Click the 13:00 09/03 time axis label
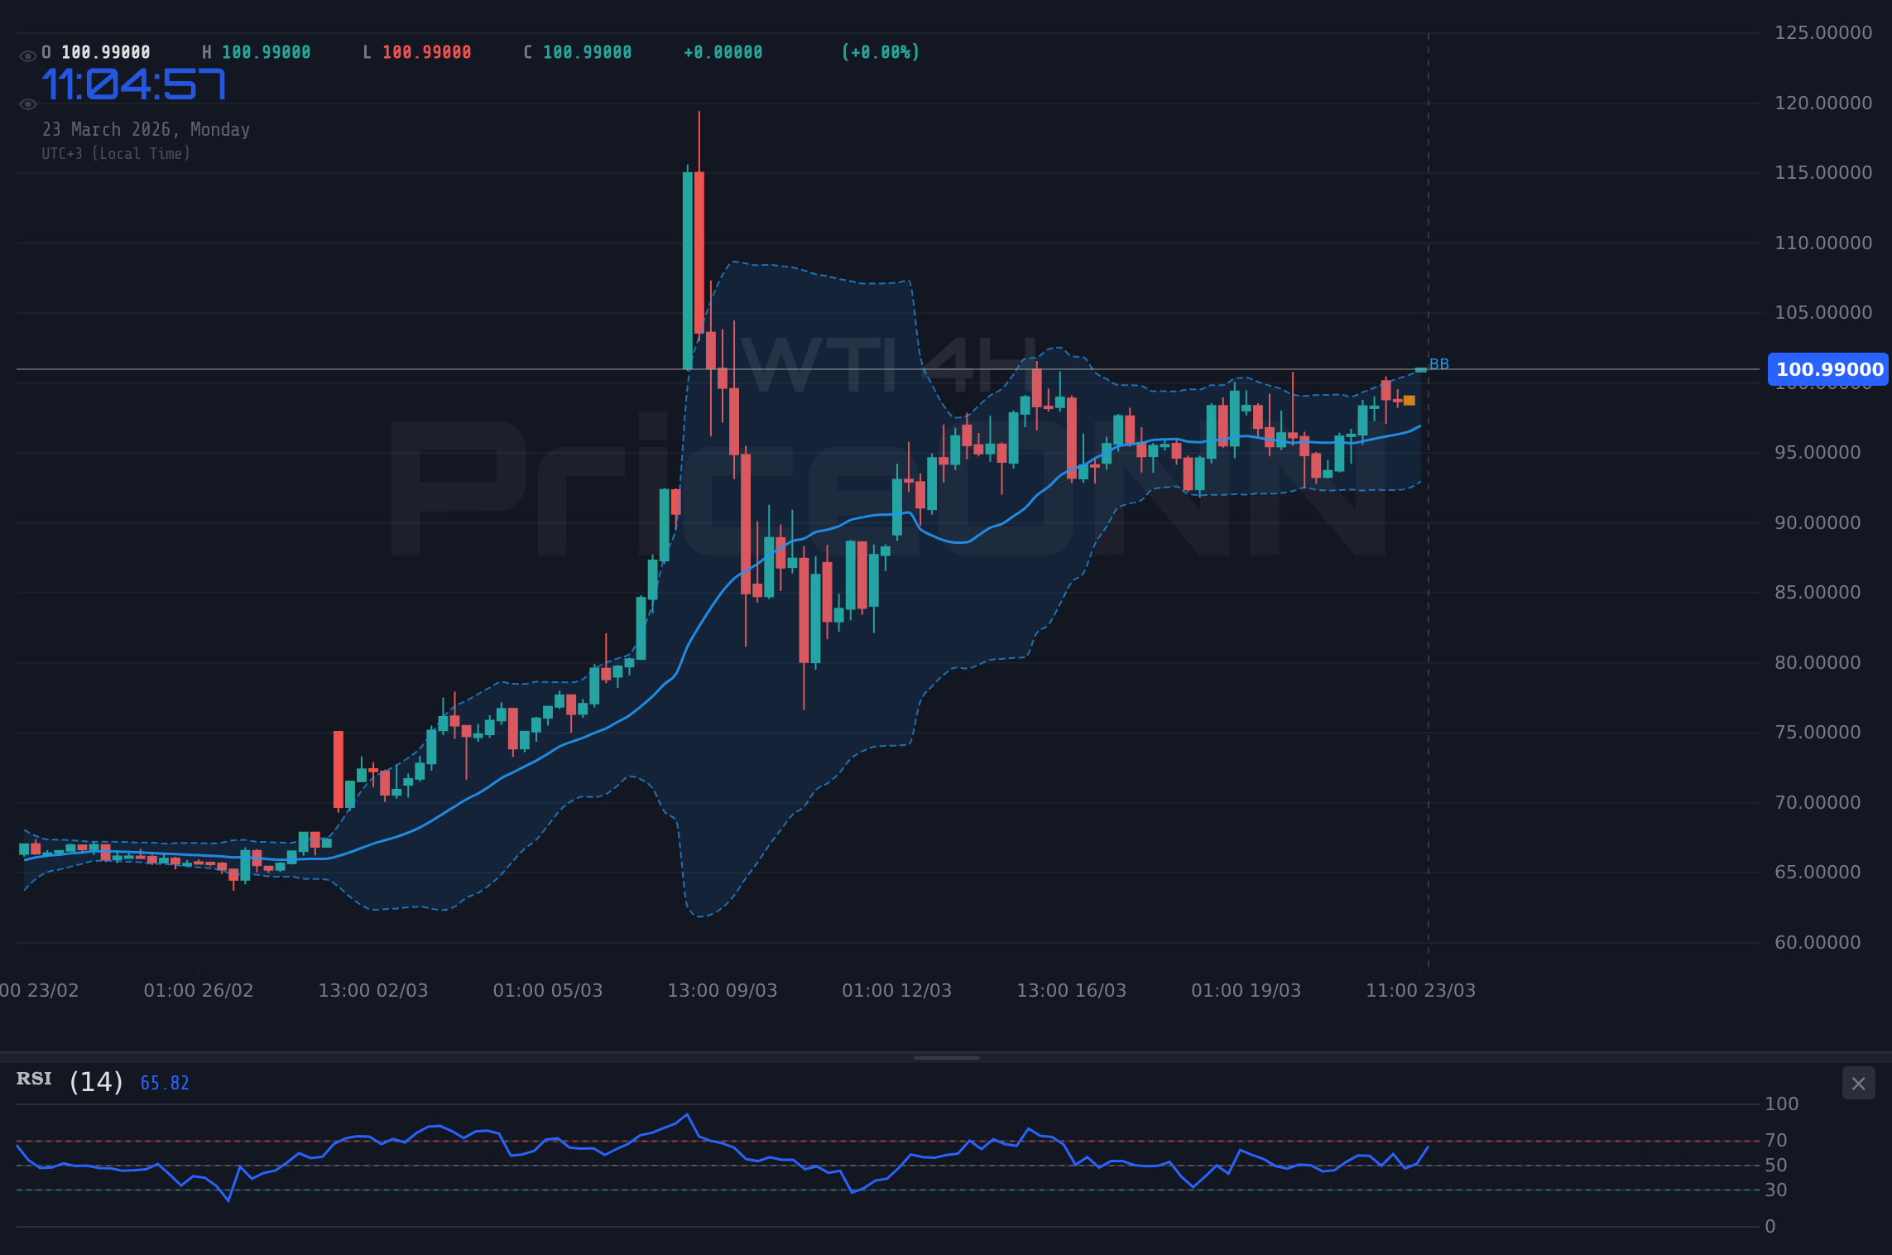 point(722,991)
